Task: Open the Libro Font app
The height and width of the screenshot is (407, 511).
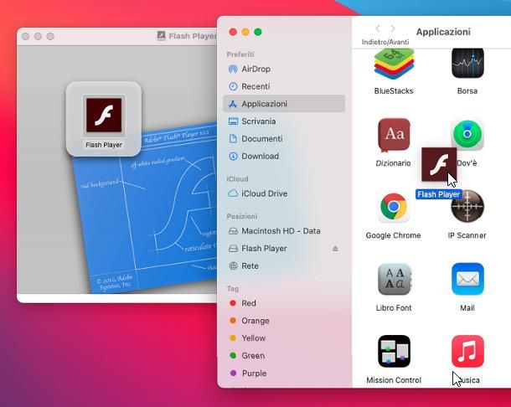Action: 394,280
